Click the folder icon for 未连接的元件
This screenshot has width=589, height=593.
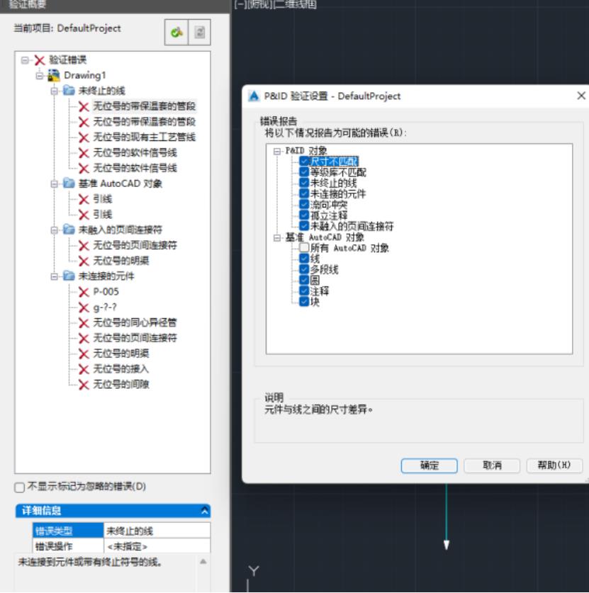pos(68,276)
